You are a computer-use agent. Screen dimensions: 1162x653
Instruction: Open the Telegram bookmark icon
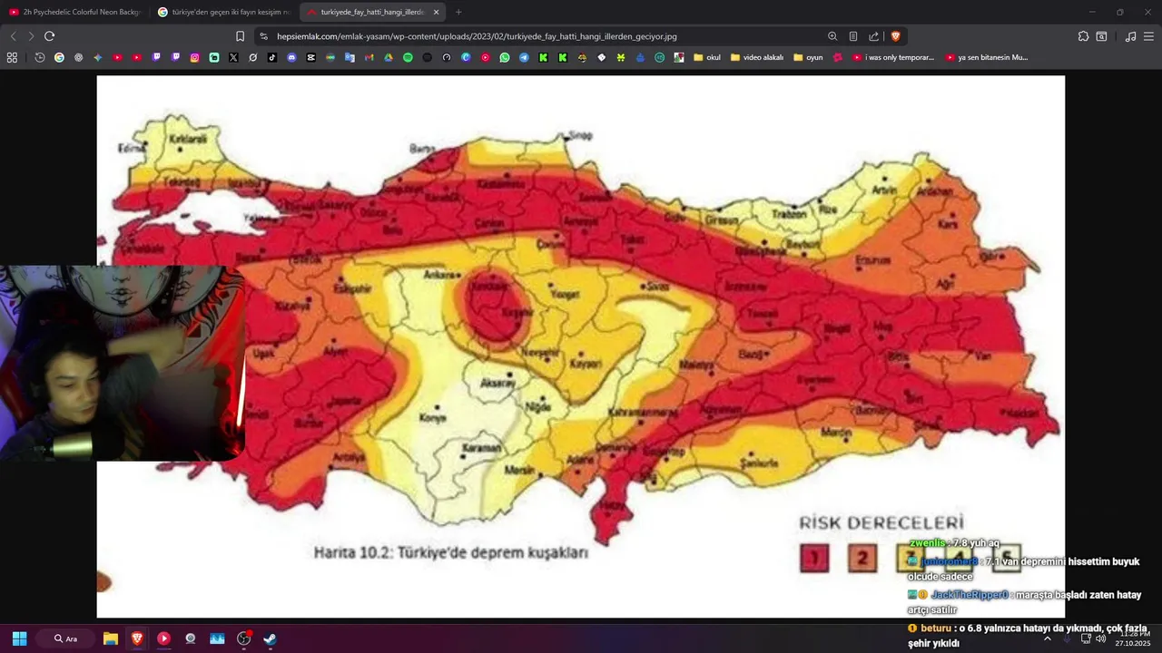click(524, 57)
